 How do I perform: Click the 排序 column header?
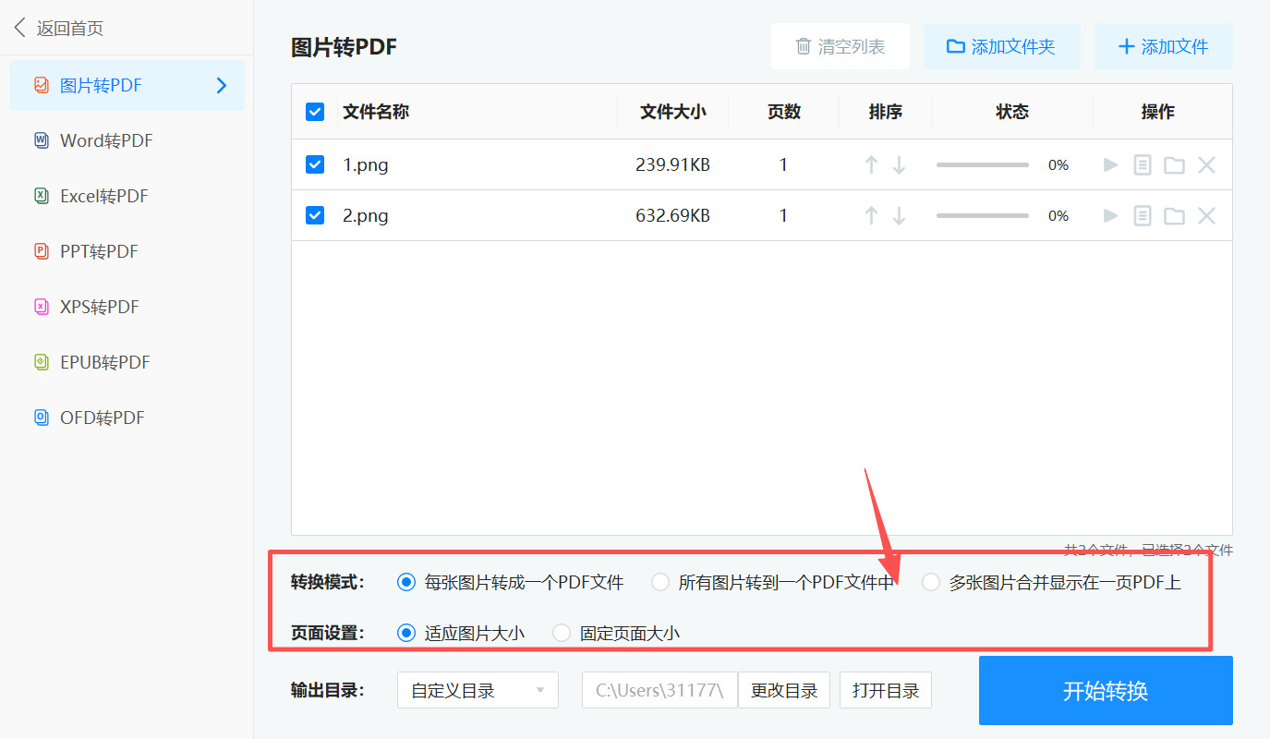886,112
